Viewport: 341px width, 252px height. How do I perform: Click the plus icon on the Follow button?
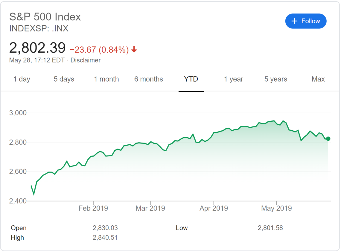click(294, 21)
